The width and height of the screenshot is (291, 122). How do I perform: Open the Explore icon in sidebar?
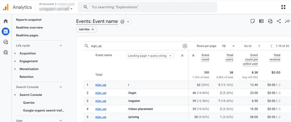[6, 42]
